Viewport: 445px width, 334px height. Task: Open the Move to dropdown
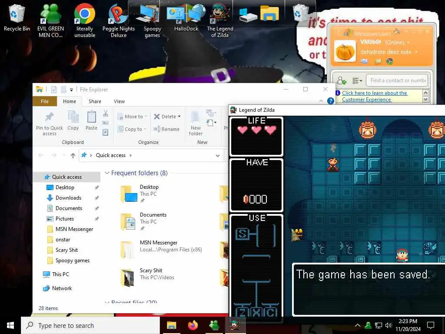point(132,117)
